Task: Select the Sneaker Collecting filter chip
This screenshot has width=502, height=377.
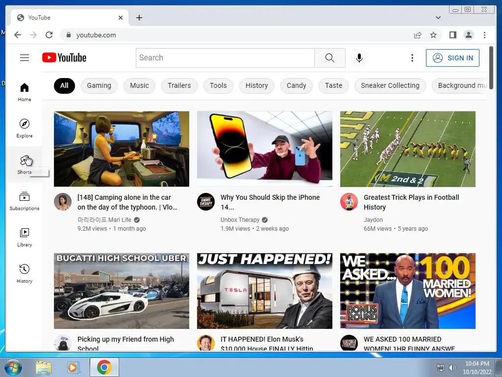Action: [x=390, y=85]
